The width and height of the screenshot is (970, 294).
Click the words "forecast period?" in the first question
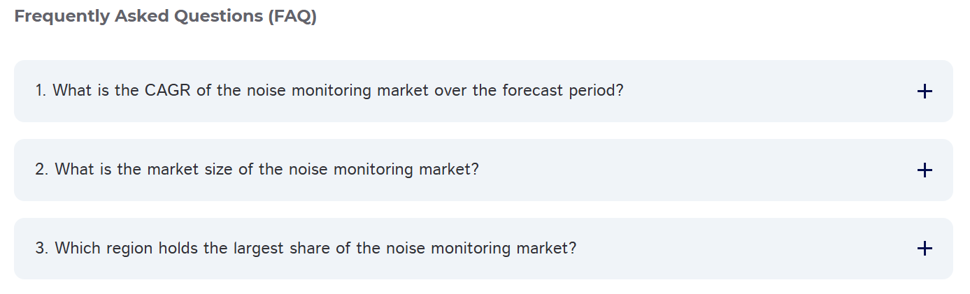(x=562, y=91)
